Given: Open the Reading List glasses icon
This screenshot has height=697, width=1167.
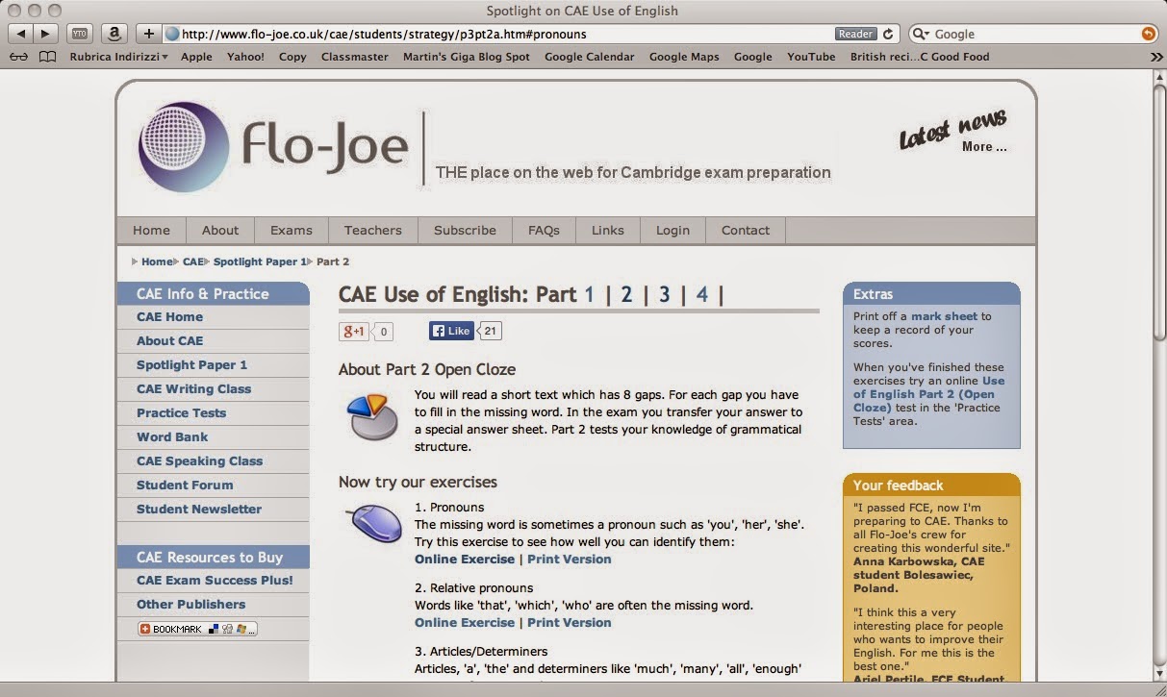Looking at the screenshot, I should [18, 57].
